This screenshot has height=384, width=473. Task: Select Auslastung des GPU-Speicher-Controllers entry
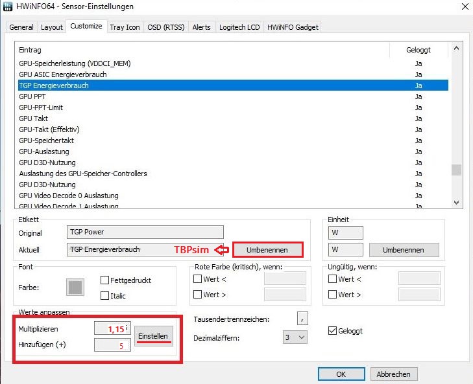pyautogui.click(x=233, y=174)
